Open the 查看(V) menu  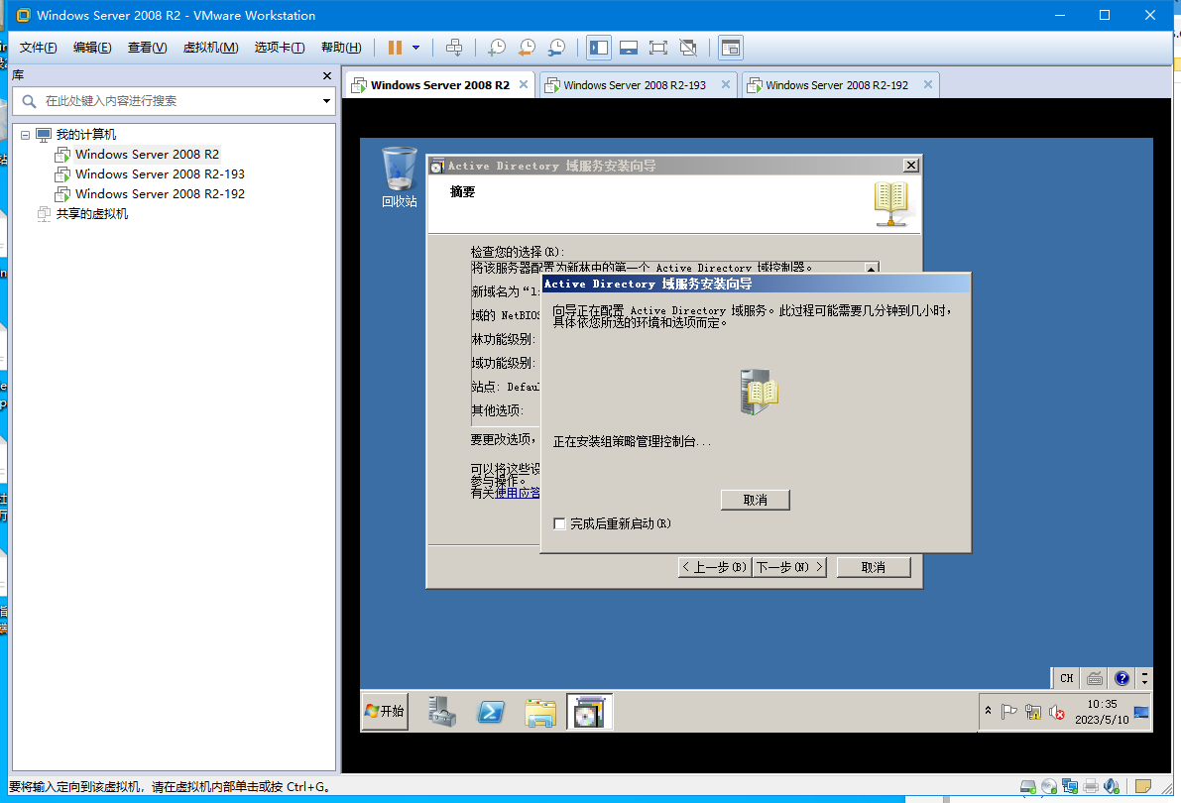[x=147, y=48]
